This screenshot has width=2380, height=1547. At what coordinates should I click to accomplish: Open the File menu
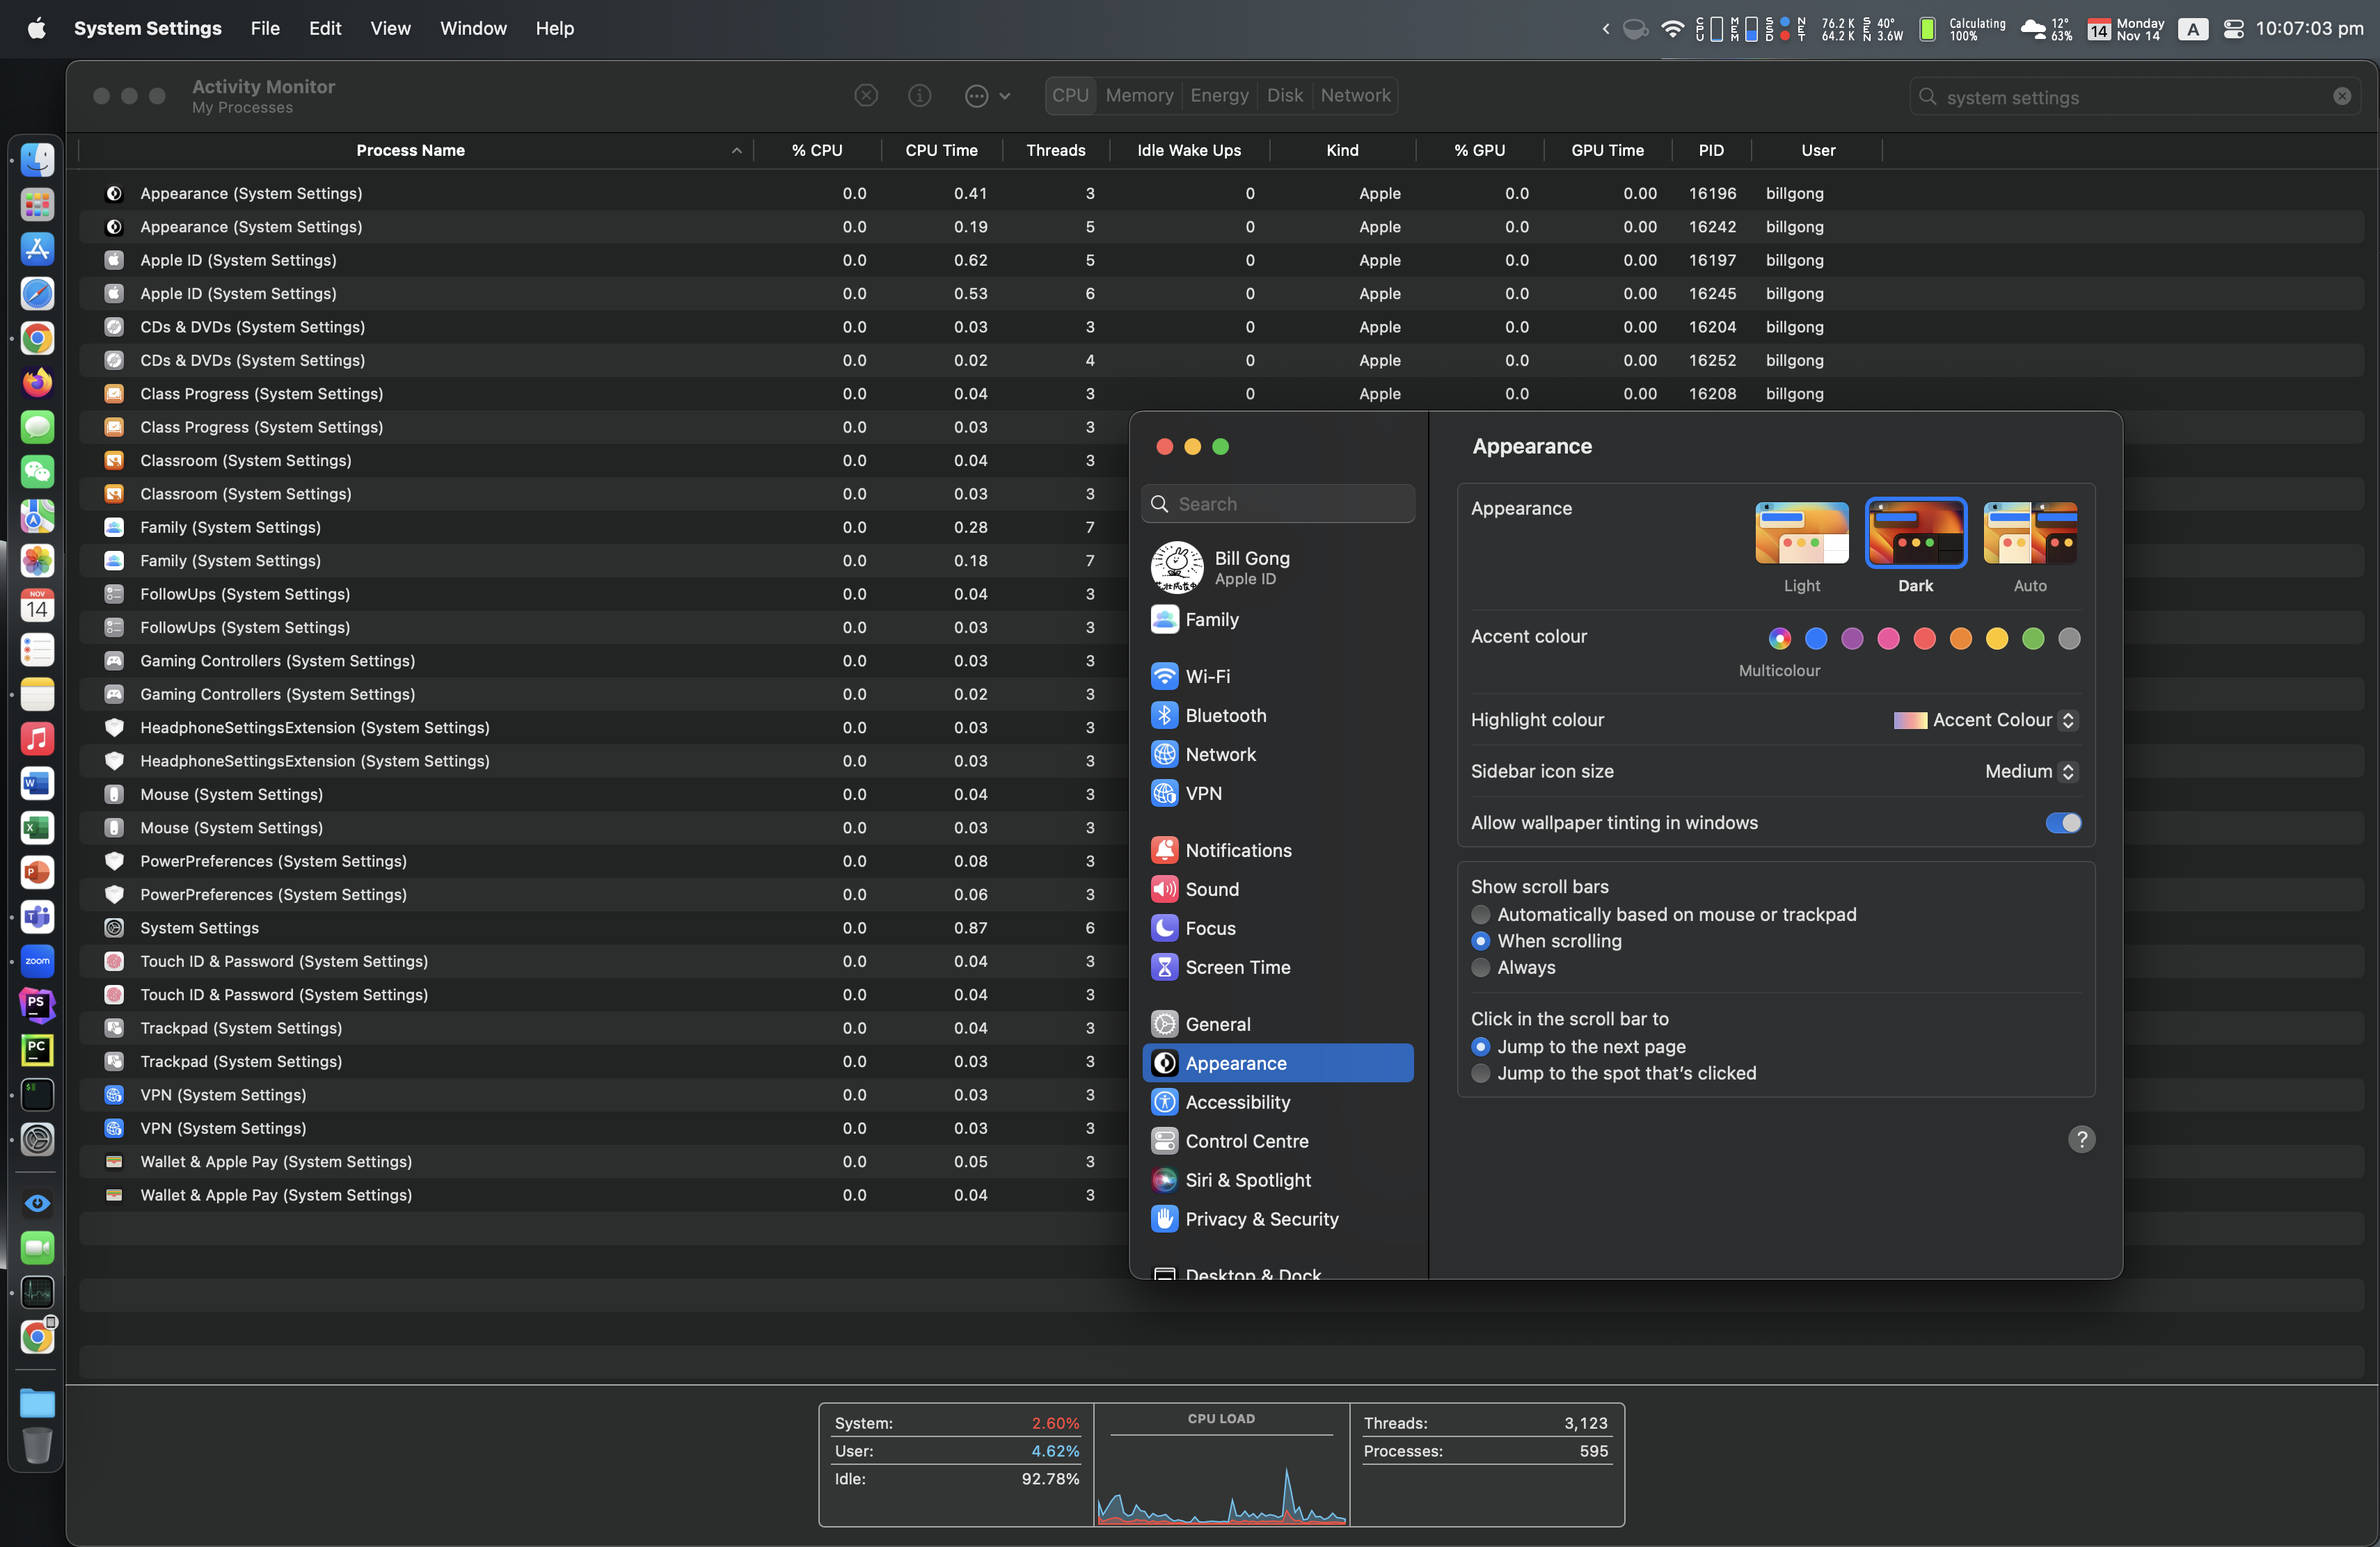(x=265, y=29)
